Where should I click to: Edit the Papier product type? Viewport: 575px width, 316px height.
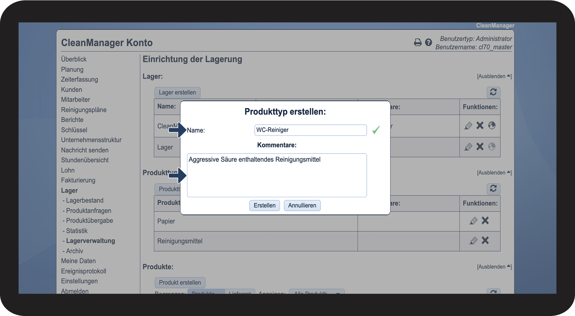coord(473,221)
